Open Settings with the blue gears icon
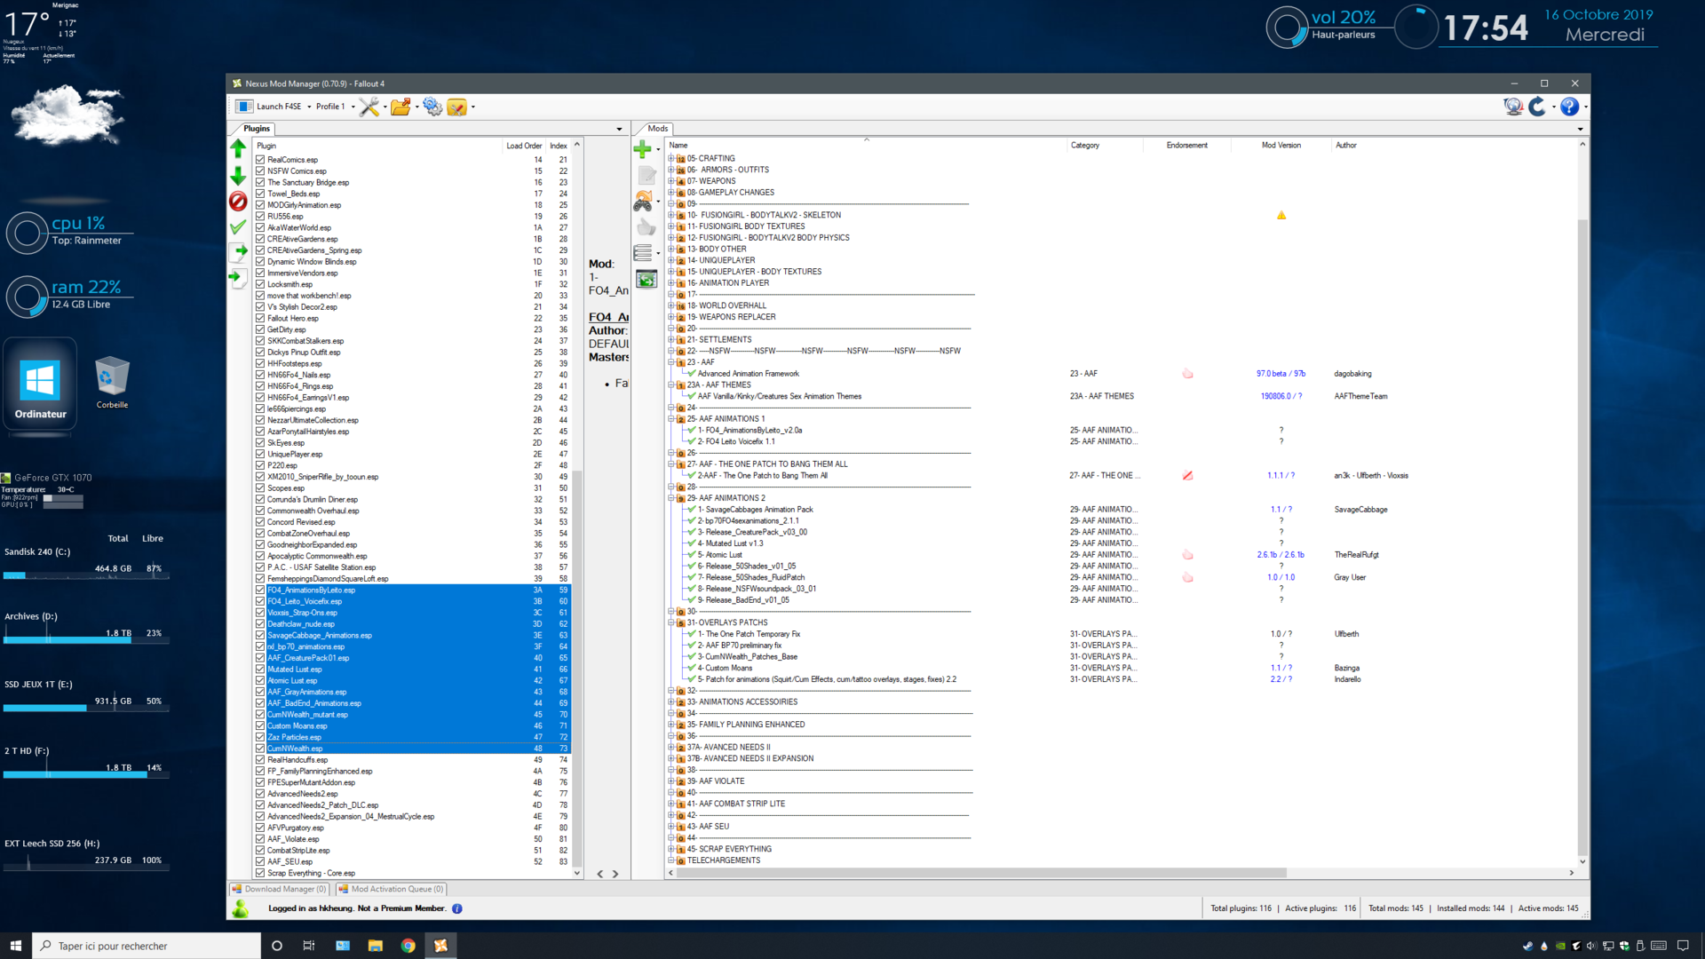The image size is (1705, 959). click(x=432, y=107)
